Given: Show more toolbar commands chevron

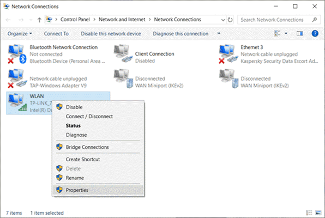Looking at the screenshot, I should pyautogui.click(x=219, y=33).
